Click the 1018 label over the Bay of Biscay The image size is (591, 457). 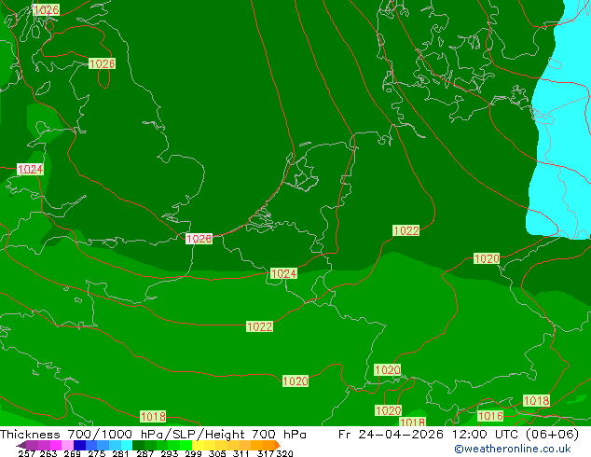click(x=153, y=416)
